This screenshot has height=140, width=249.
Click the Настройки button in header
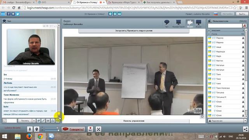pyautogui.click(x=228, y=14)
